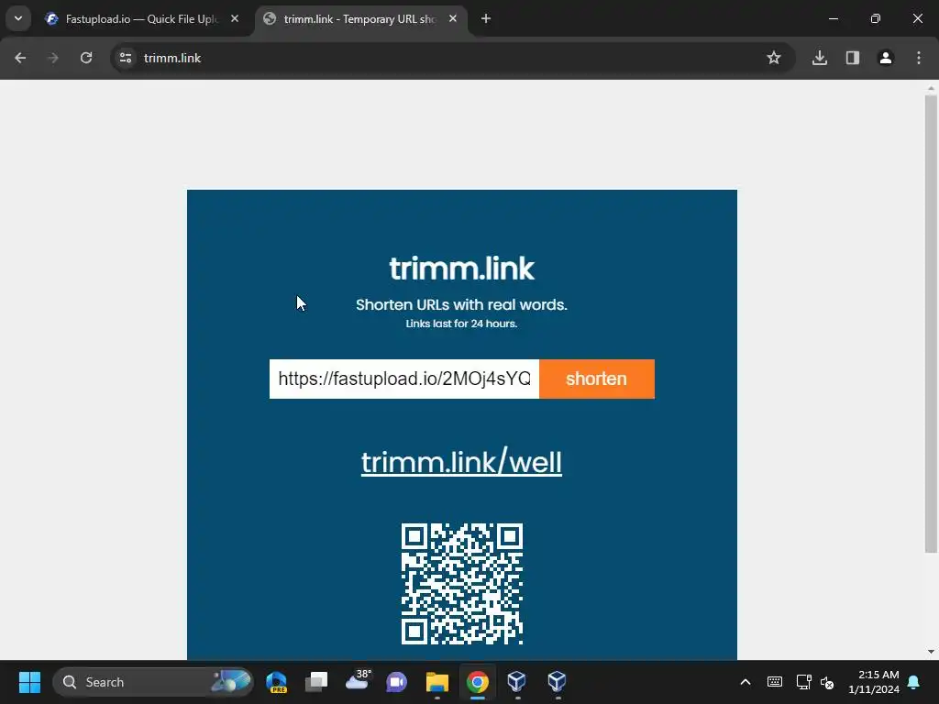Open the tab search dropdown arrow

(x=18, y=18)
